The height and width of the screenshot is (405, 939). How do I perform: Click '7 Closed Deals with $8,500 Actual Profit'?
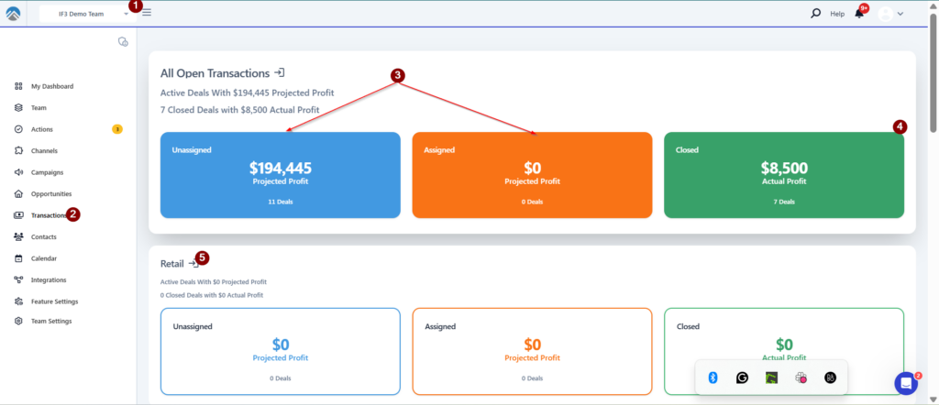pos(239,110)
